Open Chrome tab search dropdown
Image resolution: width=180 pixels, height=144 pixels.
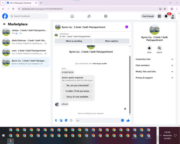pyautogui.click(x=3, y=3)
